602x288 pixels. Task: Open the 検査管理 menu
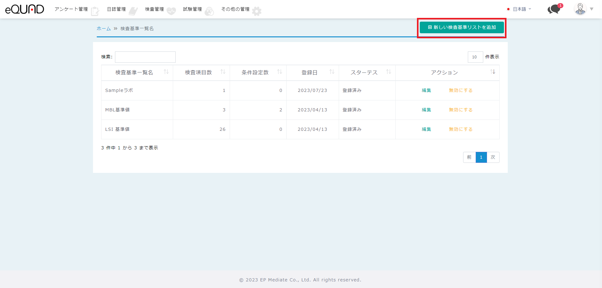click(x=155, y=9)
